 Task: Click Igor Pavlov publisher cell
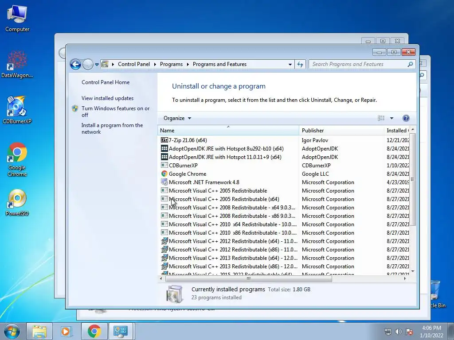click(315, 140)
